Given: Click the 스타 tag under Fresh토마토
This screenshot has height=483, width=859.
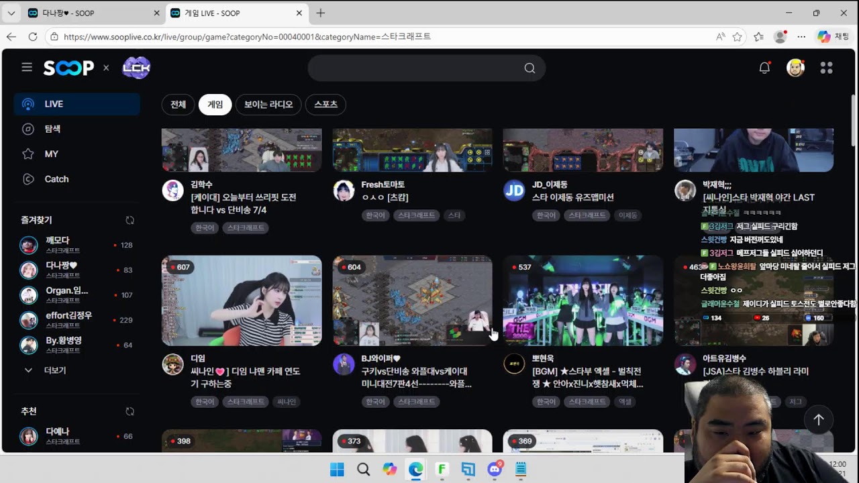Looking at the screenshot, I should click(x=454, y=215).
